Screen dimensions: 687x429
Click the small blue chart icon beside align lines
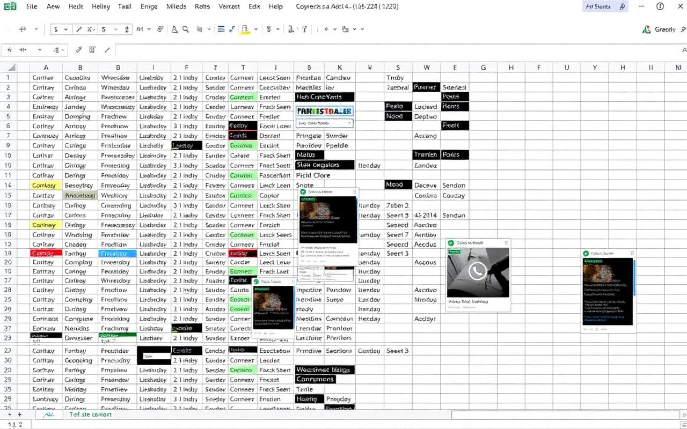coord(232,29)
